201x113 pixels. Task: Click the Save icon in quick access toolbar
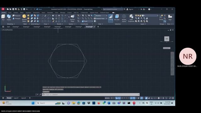point(13,9)
